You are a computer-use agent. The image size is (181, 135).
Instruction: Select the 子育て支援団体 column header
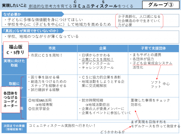tap(153, 48)
